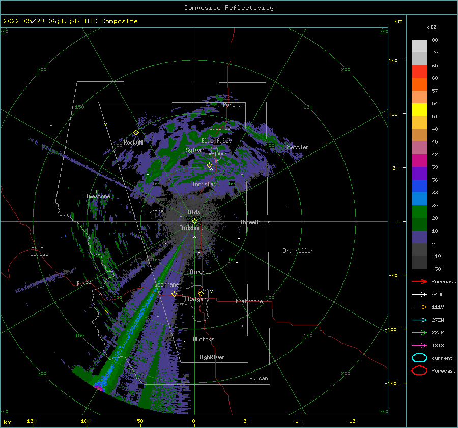Click the Cochrane label

point(166,284)
